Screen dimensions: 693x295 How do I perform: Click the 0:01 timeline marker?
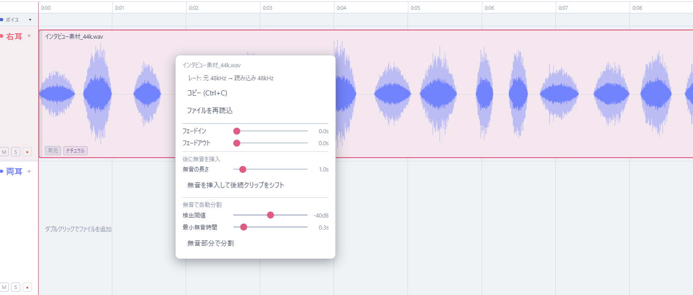pyautogui.click(x=120, y=8)
